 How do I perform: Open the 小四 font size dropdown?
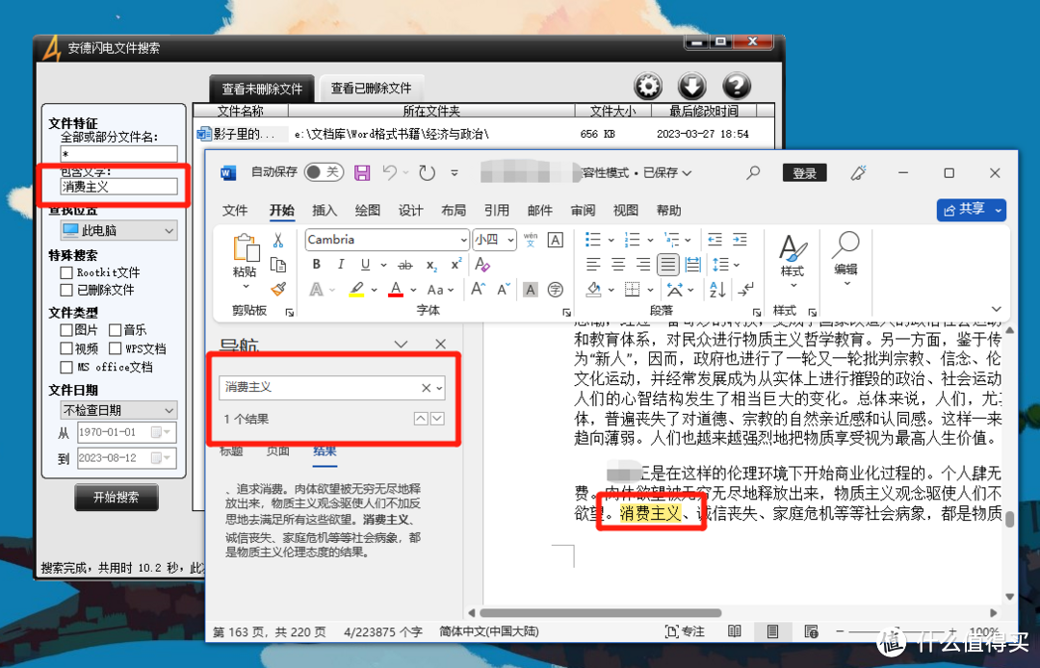[x=510, y=240]
